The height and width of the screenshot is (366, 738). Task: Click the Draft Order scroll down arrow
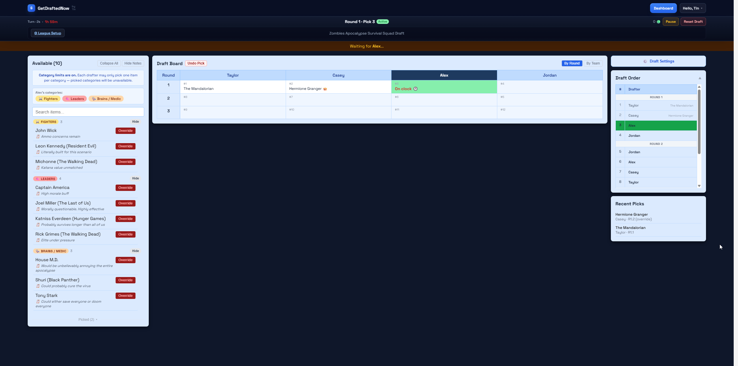pyautogui.click(x=699, y=186)
